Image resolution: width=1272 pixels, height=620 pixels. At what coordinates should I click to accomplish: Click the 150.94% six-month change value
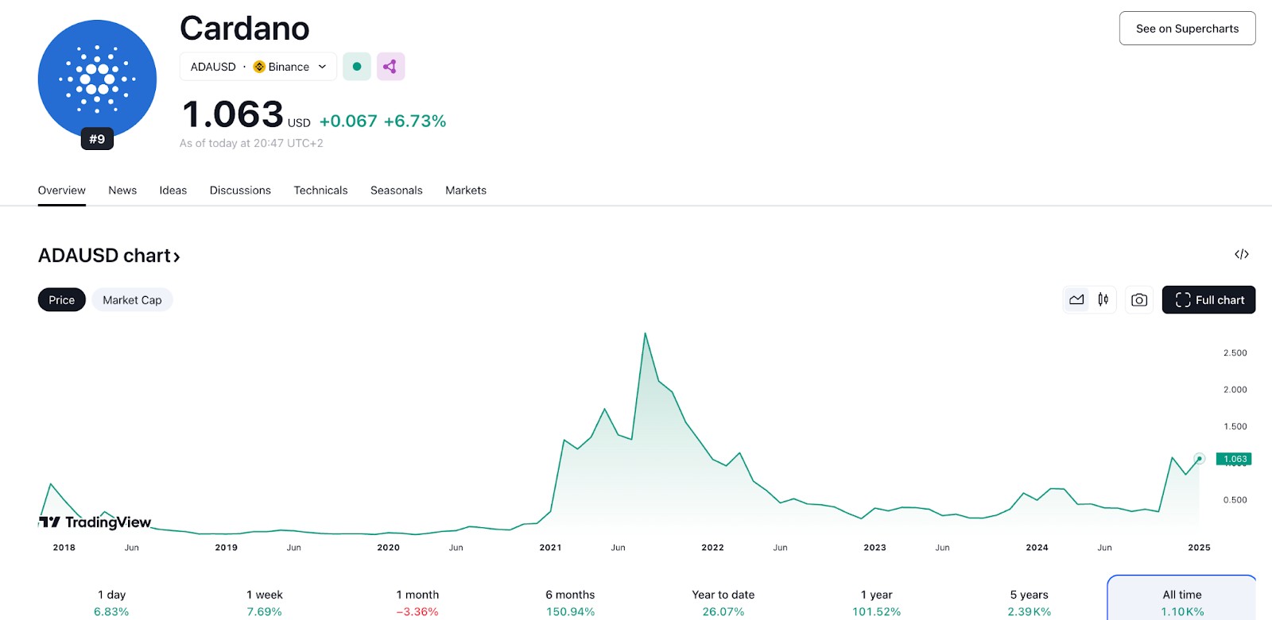(x=570, y=612)
